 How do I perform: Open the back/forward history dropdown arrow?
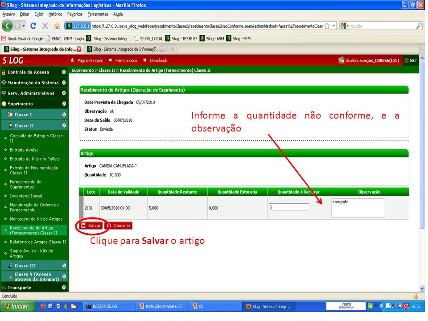click(x=24, y=26)
